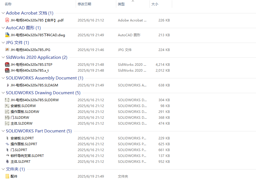Click the AutoCAD DWG file icon
Image resolution: width=256 pixels, height=184 pixels.
point(7,35)
